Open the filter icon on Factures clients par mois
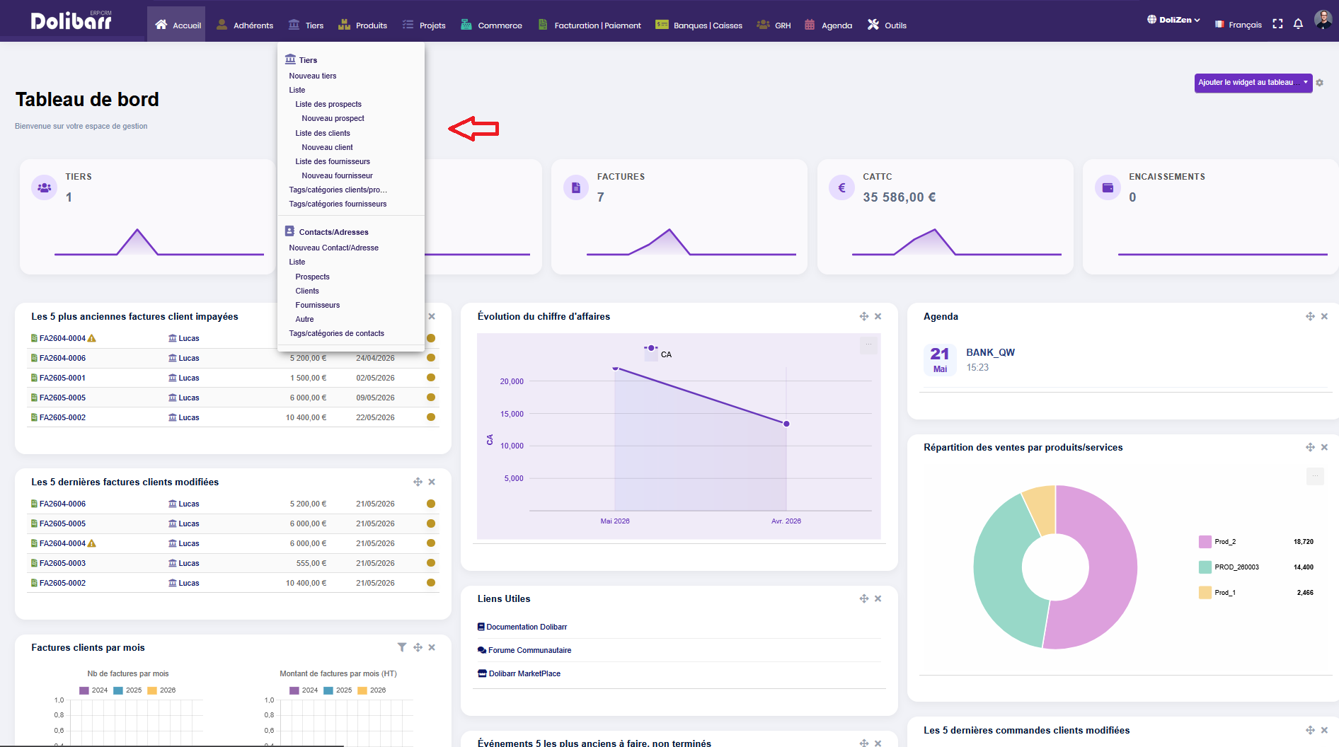The width and height of the screenshot is (1339, 747). (x=402, y=647)
